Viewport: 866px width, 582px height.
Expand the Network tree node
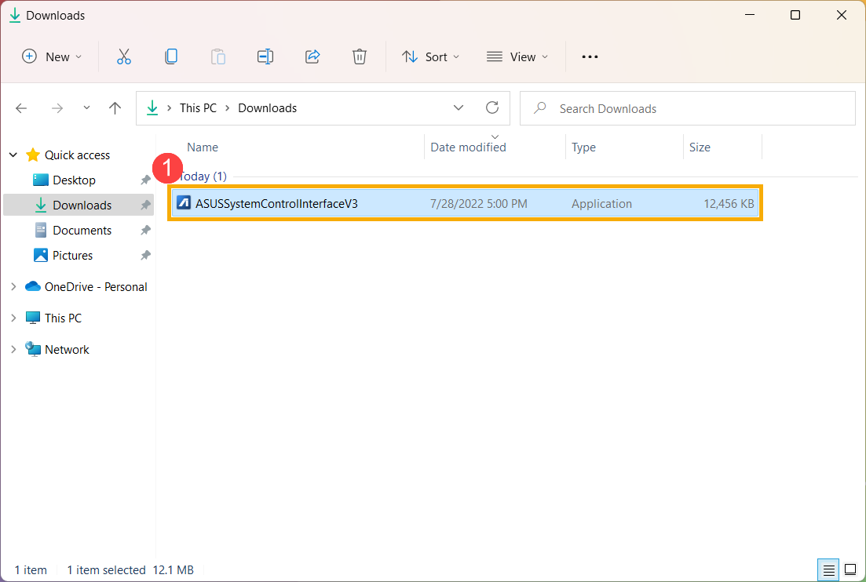(13, 350)
